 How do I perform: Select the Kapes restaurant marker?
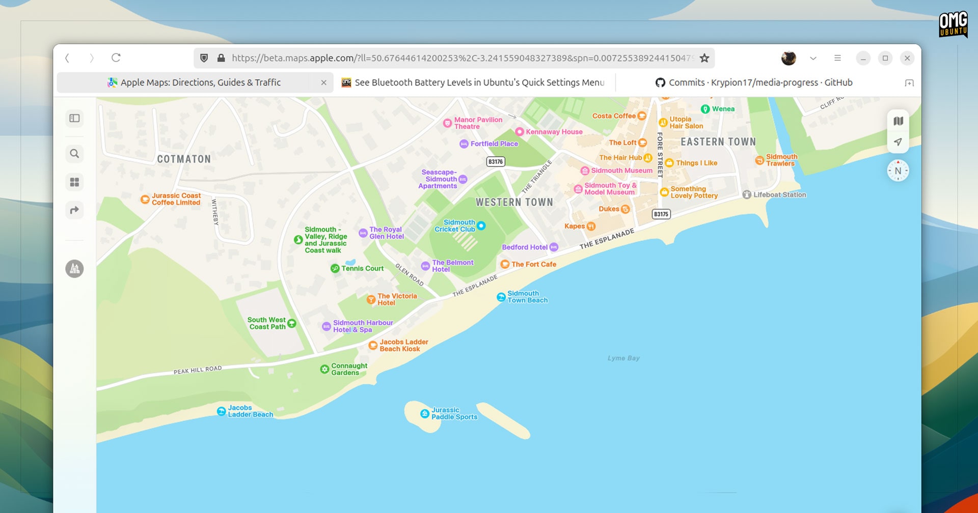click(591, 226)
